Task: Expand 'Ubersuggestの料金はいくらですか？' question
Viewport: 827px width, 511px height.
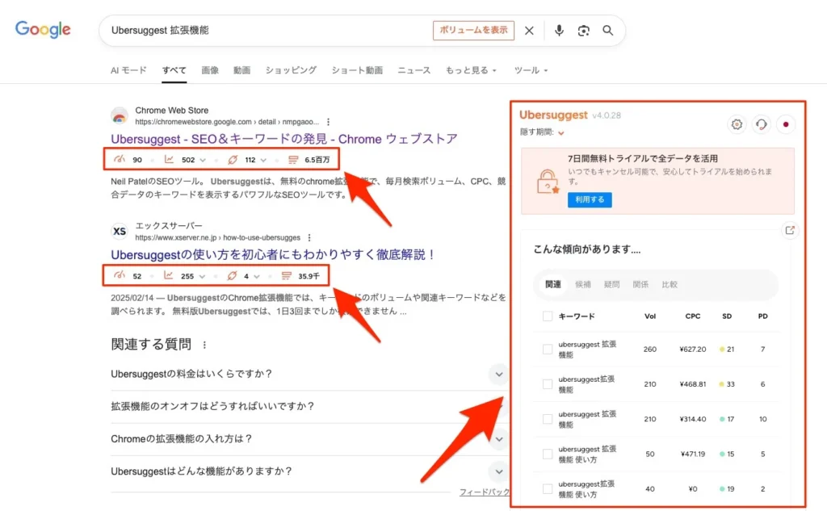Action: (498, 374)
